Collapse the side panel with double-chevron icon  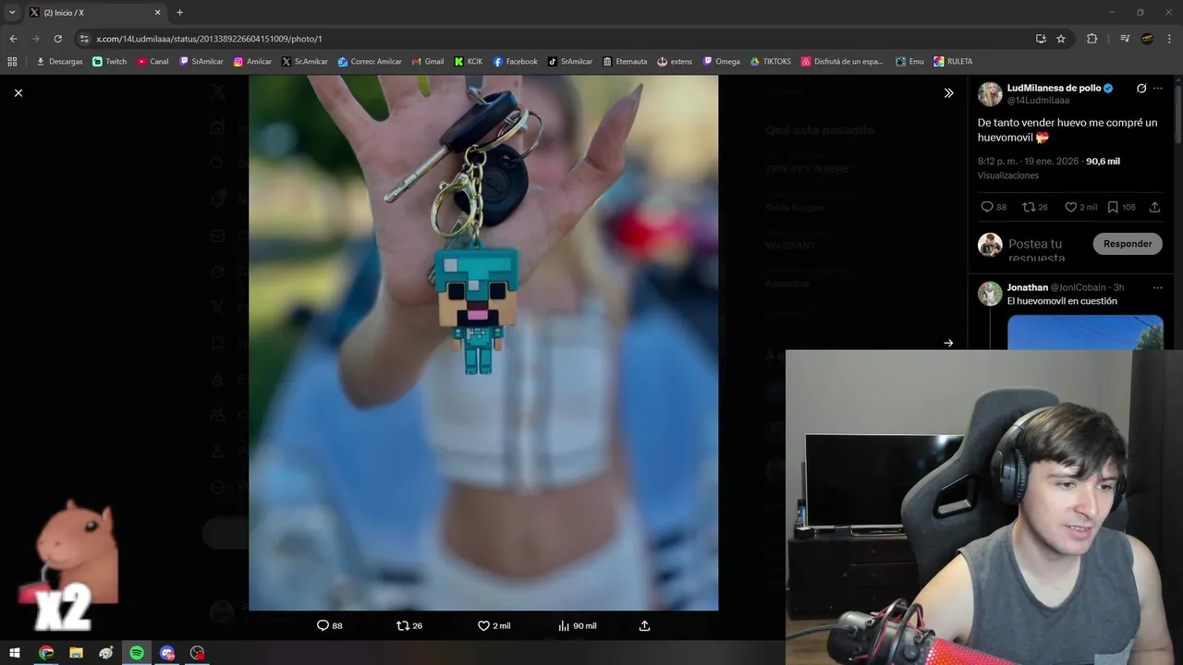[x=948, y=93]
